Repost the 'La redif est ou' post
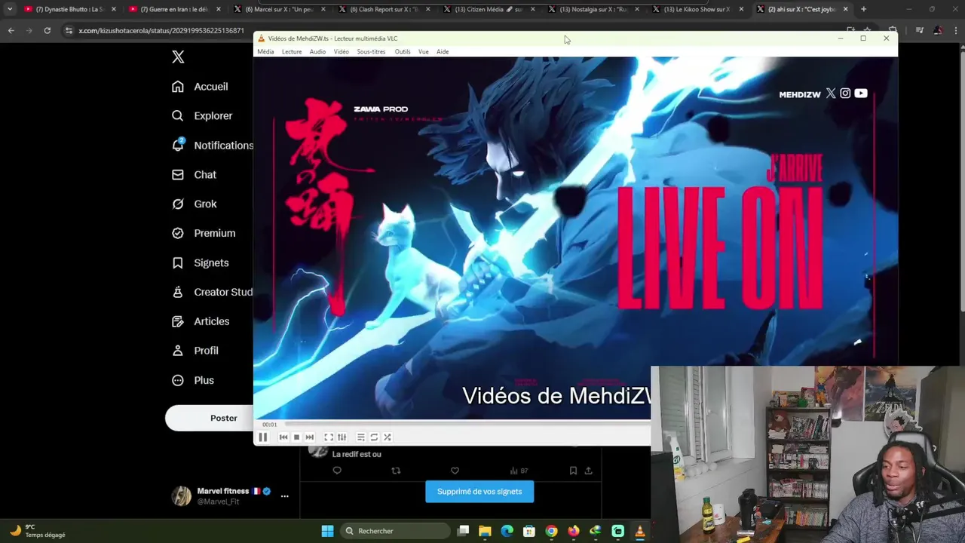Screen dimensions: 965x543 (396, 471)
